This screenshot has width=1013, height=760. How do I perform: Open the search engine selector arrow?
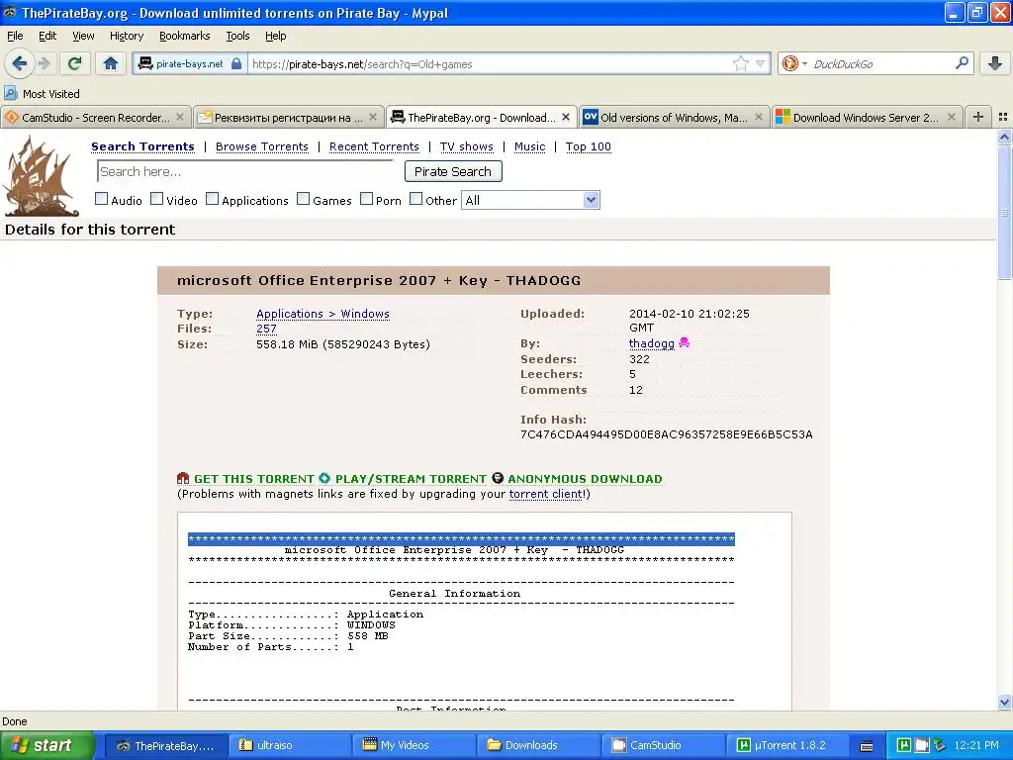click(x=804, y=63)
